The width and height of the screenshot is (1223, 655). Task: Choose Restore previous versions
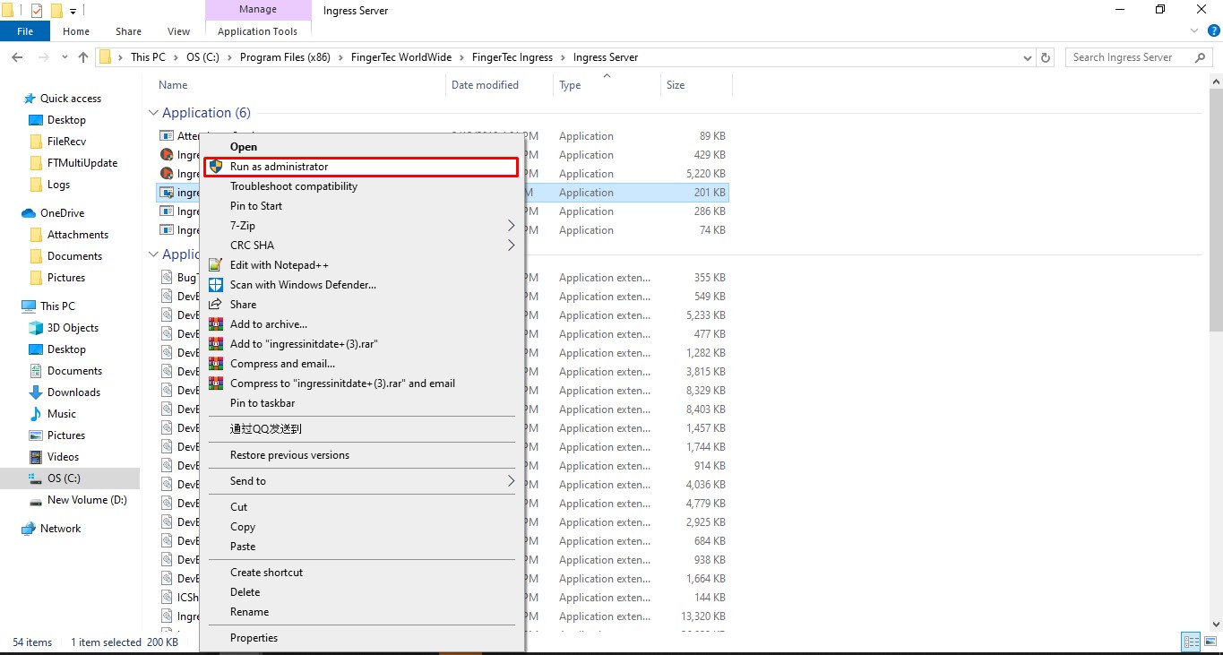click(289, 455)
